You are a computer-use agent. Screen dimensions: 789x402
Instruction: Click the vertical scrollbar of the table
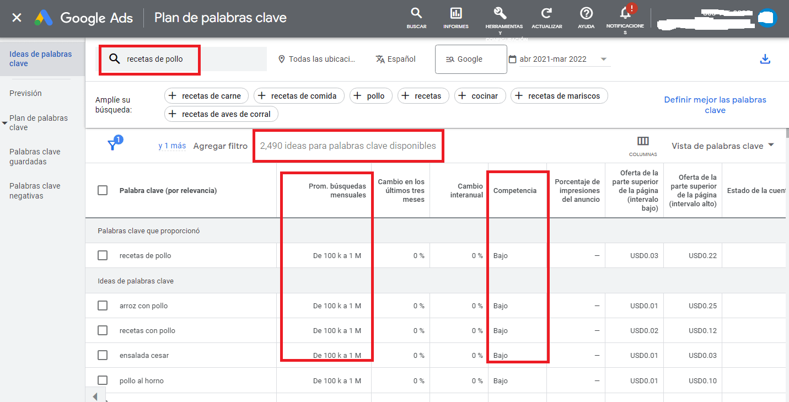click(x=787, y=133)
